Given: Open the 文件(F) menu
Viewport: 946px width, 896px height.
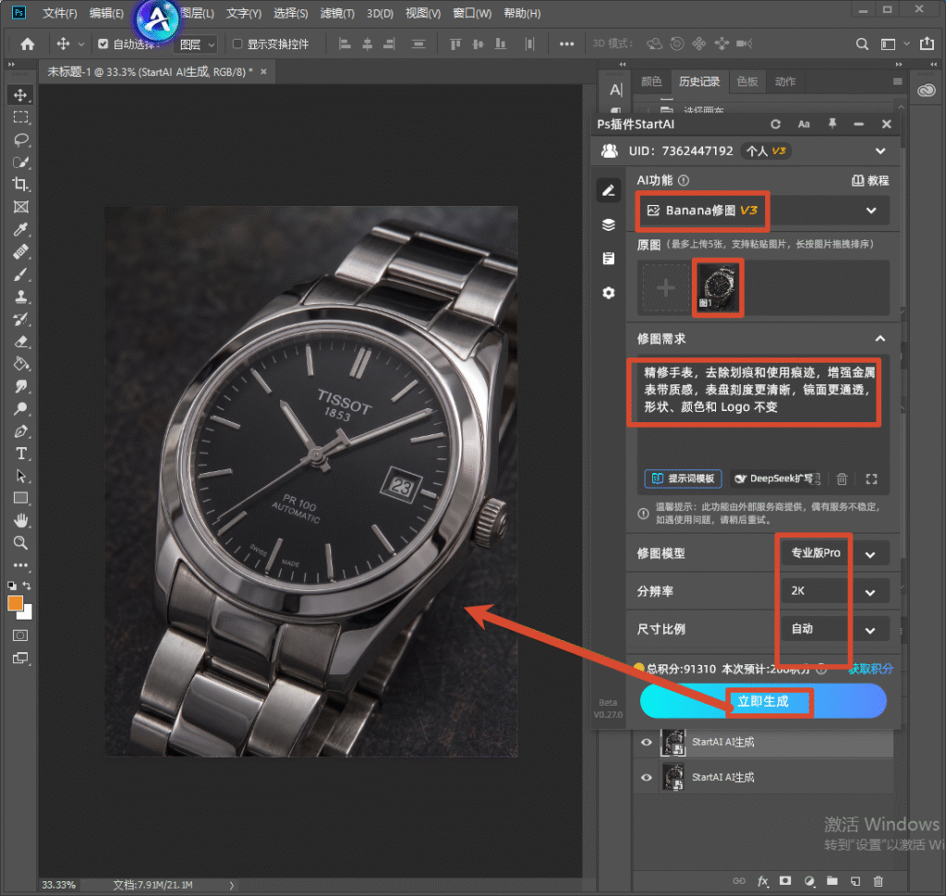Looking at the screenshot, I should tap(60, 13).
